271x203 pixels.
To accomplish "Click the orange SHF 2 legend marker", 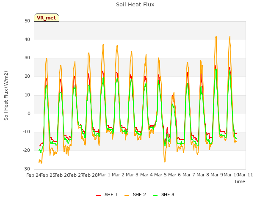I will coord(127,195).
